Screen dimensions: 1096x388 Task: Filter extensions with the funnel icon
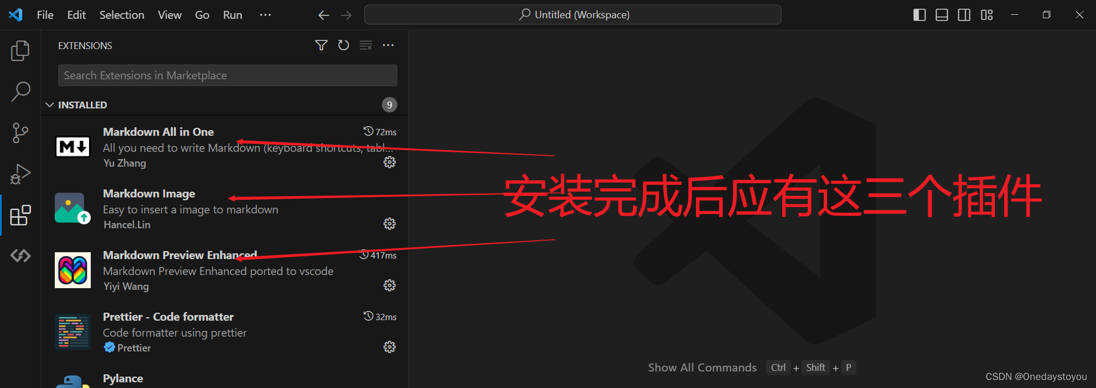321,45
